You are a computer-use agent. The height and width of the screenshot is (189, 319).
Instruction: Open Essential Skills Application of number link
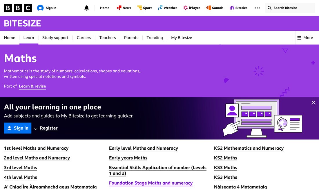(158, 170)
